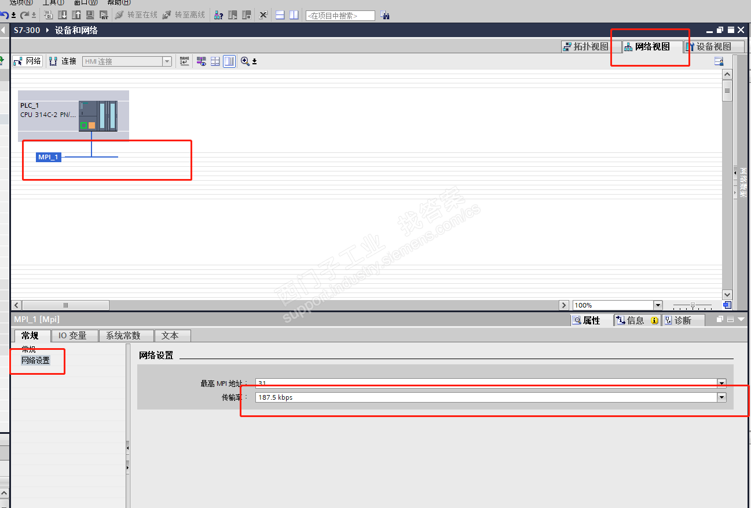Select the MPI_1 subnet label

49,157
